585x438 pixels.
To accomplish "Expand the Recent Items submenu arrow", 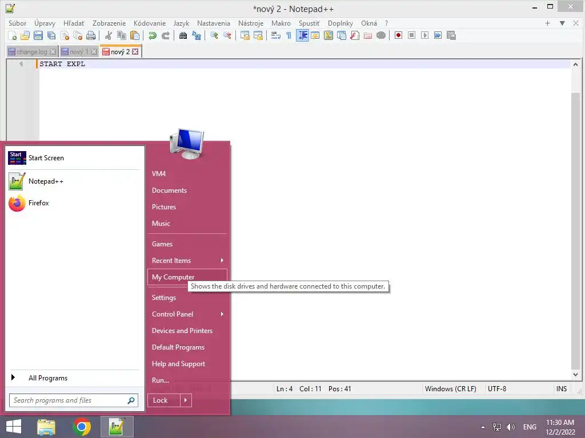I will pos(222,260).
